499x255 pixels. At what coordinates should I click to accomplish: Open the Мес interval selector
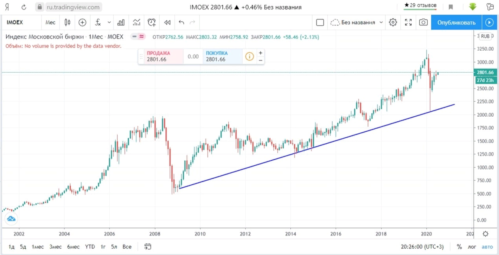click(50, 22)
